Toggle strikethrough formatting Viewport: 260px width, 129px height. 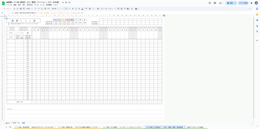pos(79,9)
